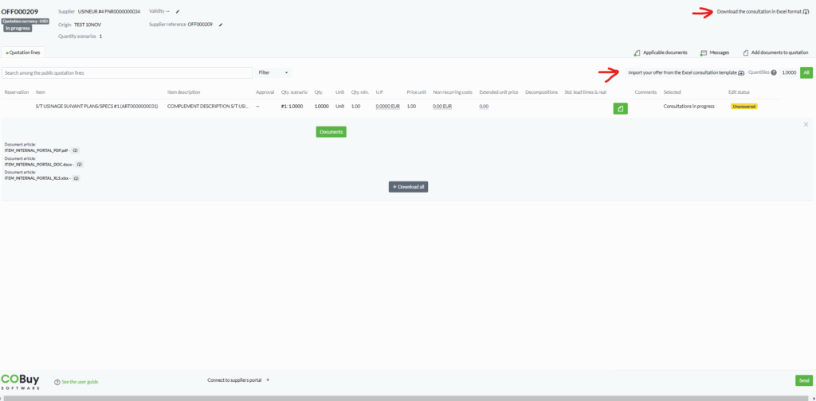Image resolution: width=816 pixels, height=401 pixels.
Task: Download the ITEM_INTERNAL_PORTAL_XLS.xlsx file icon
Action: 76,178
